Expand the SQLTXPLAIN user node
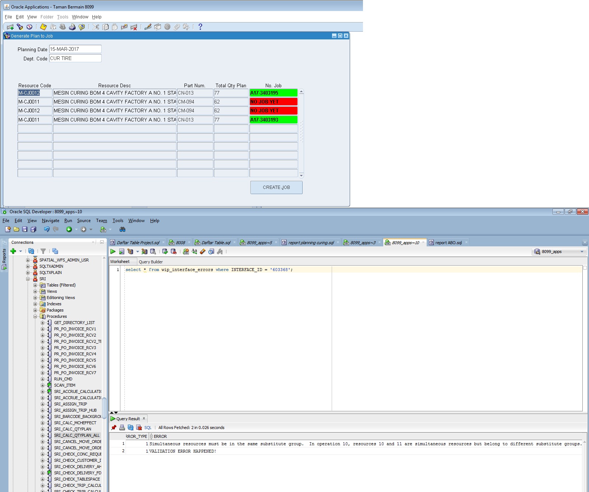 click(28, 273)
